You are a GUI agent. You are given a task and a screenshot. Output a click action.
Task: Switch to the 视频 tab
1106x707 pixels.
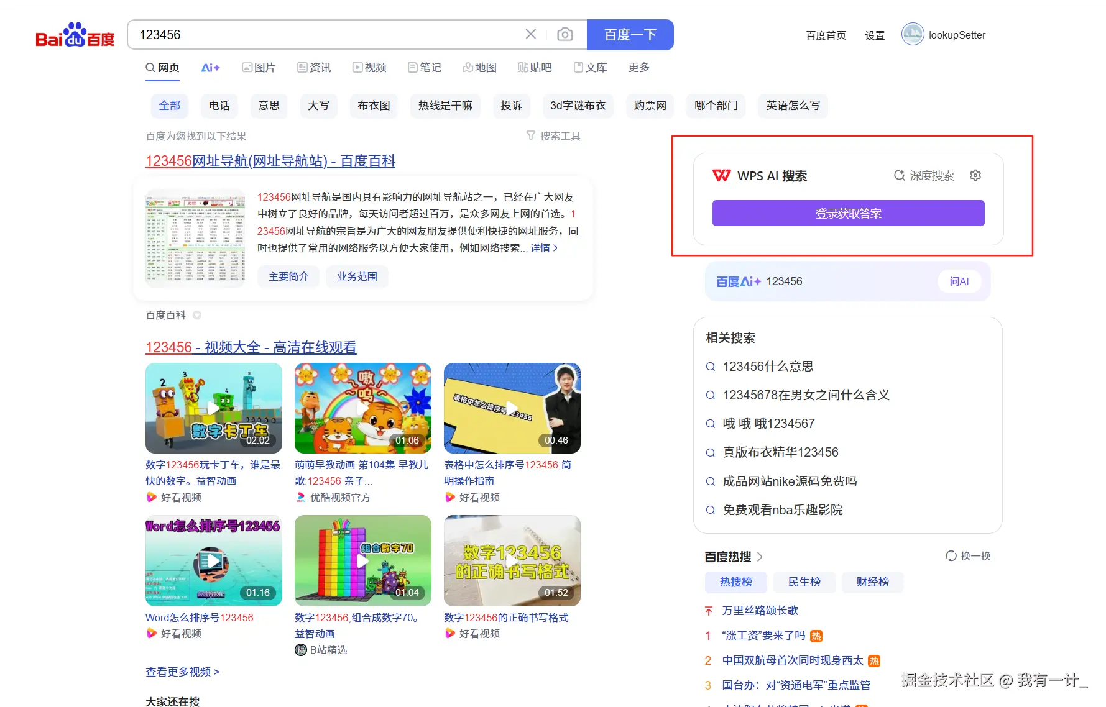tap(369, 68)
